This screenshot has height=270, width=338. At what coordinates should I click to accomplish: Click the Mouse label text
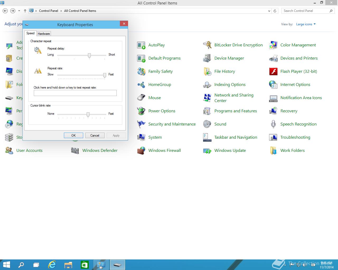[x=154, y=98]
